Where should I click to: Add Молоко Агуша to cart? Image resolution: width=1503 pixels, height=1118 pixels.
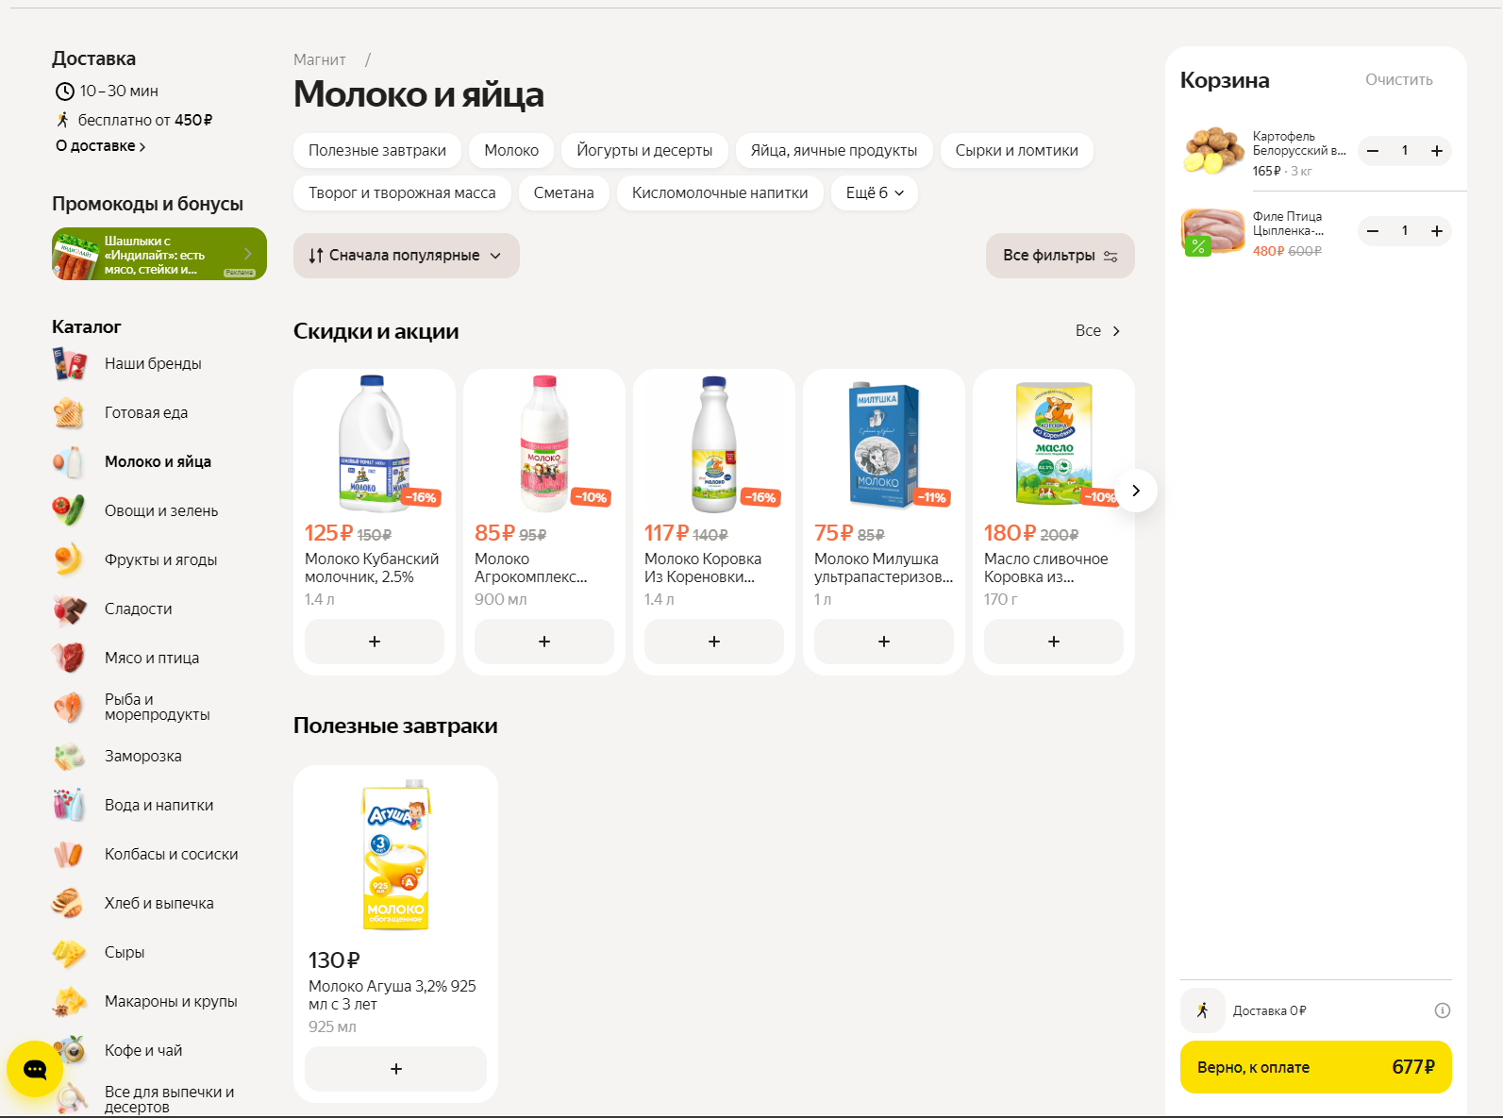click(395, 1069)
